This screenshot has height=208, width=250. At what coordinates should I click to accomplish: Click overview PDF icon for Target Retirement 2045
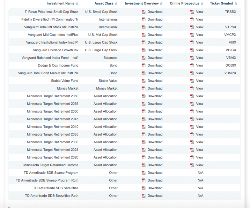[x=144, y=119]
